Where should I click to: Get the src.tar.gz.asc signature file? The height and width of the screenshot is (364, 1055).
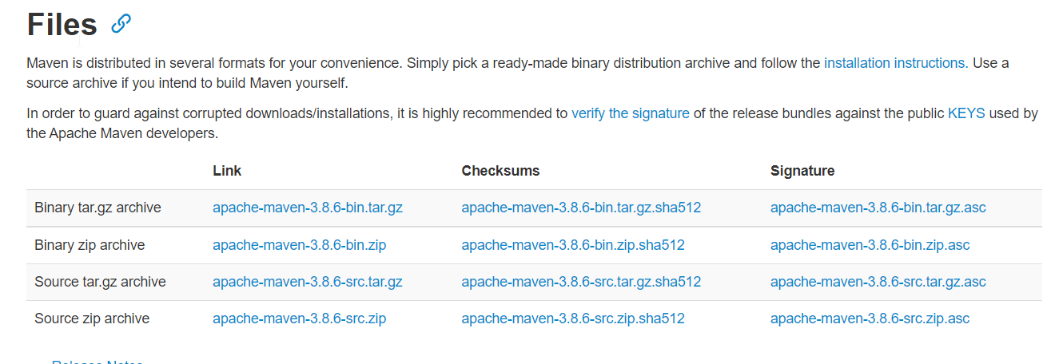(878, 282)
